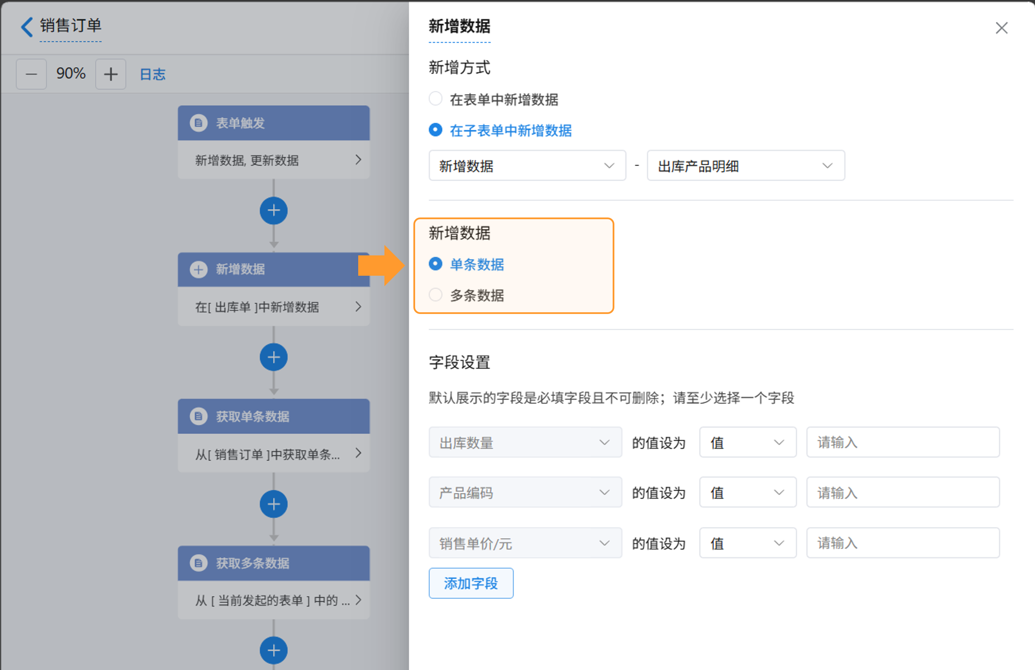This screenshot has height=670, width=1035.
Task: Zoom in the canvas with plus button
Action: click(110, 74)
